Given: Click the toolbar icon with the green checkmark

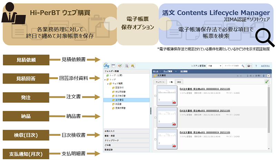Looking at the screenshot, I should pyautogui.click(x=120, y=66).
